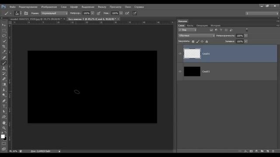
Task: Switch to model-1844721_1920.jpg document tab
Action: (x=36, y=19)
